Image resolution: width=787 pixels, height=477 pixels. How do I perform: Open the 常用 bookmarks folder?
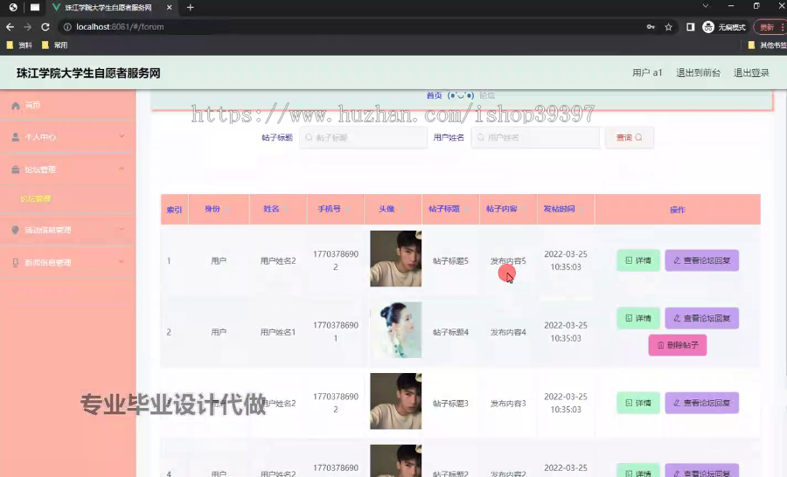tap(55, 45)
